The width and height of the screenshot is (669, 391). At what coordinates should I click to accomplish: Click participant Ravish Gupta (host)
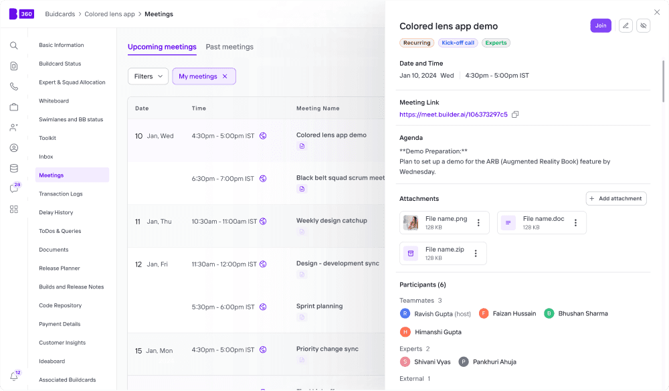pos(436,314)
